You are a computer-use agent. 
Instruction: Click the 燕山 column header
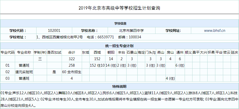tap(161, 52)
